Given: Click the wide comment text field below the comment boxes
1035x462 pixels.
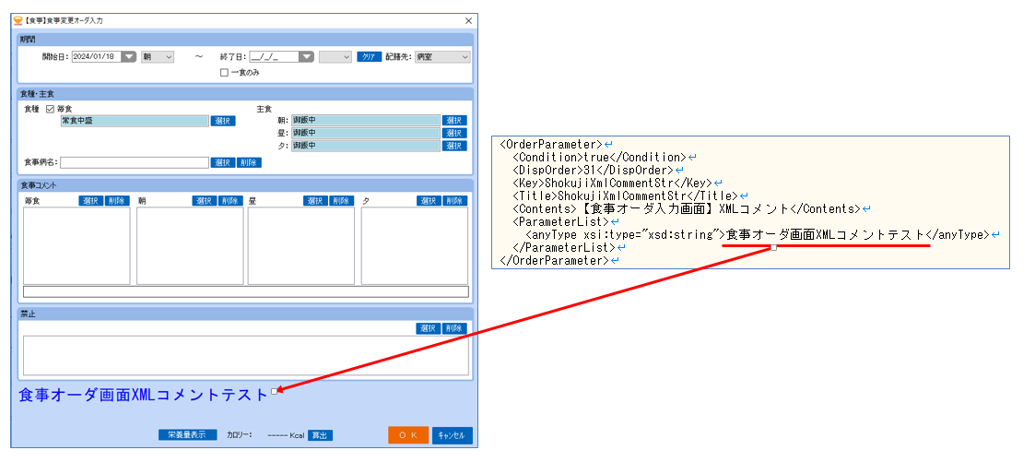Looking at the screenshot, I should [245, 291].
